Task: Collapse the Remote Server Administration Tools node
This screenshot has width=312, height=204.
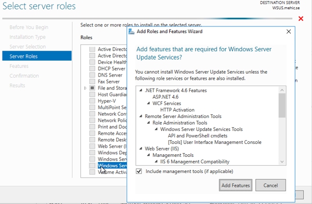Action: point(140,116)
